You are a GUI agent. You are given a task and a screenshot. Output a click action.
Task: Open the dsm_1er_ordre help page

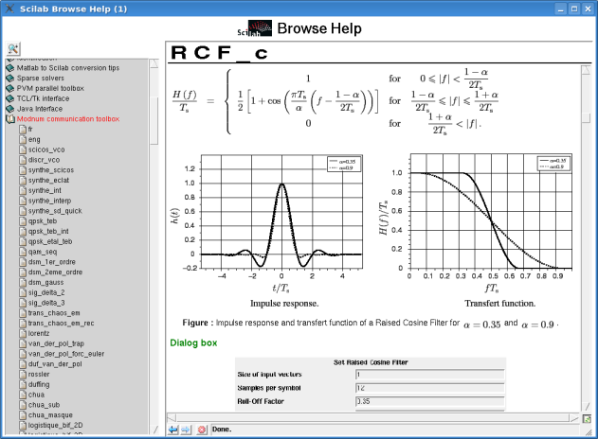[x=52, y=262]
